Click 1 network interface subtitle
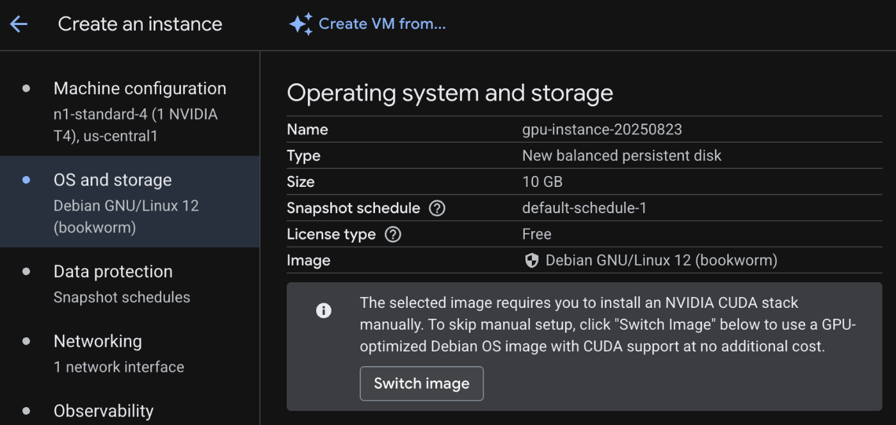 119,367
